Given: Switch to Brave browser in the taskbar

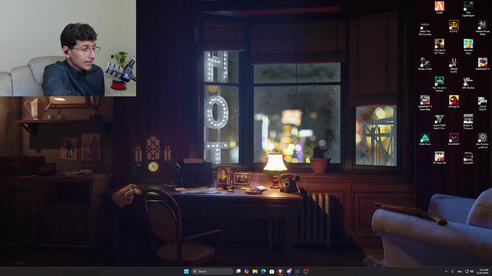Looking at the screenshot, I should 280,271.
